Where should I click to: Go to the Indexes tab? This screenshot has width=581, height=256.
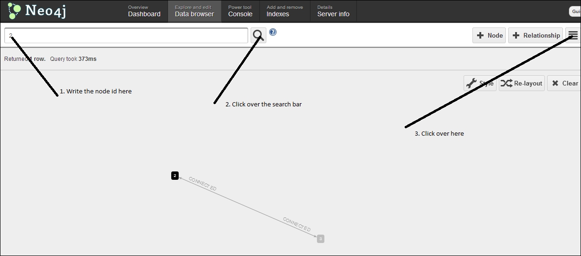tap(284, 11)
